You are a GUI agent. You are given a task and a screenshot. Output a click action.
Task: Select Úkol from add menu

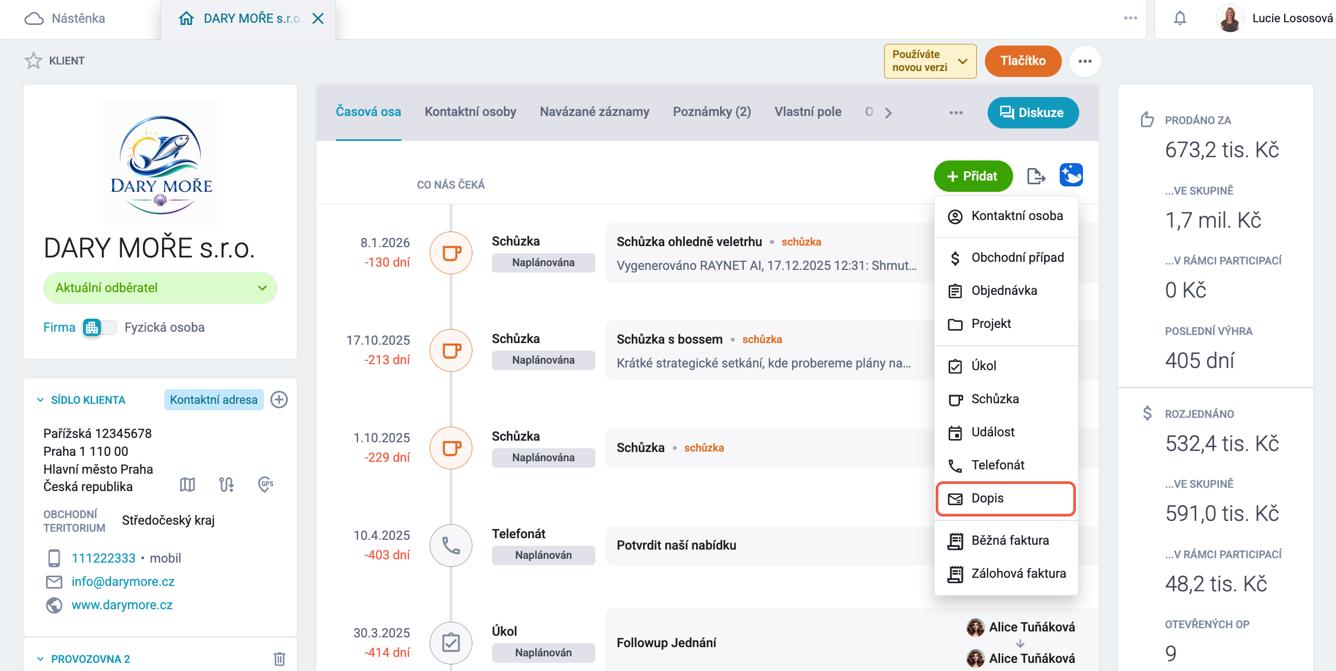[x=1006, y=366]
